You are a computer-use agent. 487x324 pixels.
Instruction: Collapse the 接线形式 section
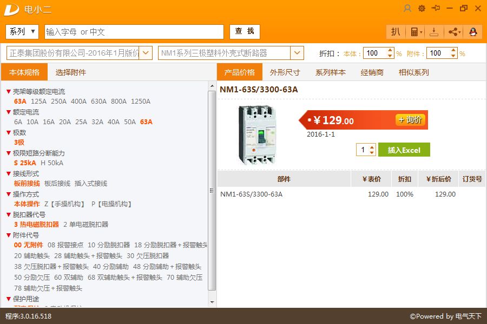[x=9, y=174]
